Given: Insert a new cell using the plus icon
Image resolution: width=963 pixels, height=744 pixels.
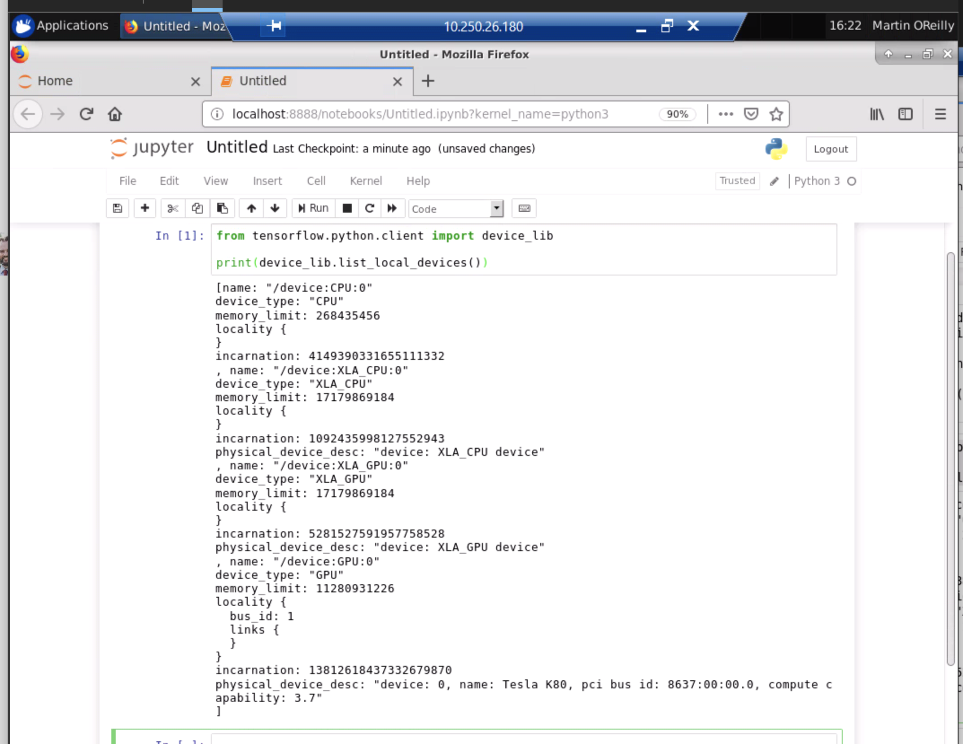Looking at the screenshot, I should [x=144, y=208].
